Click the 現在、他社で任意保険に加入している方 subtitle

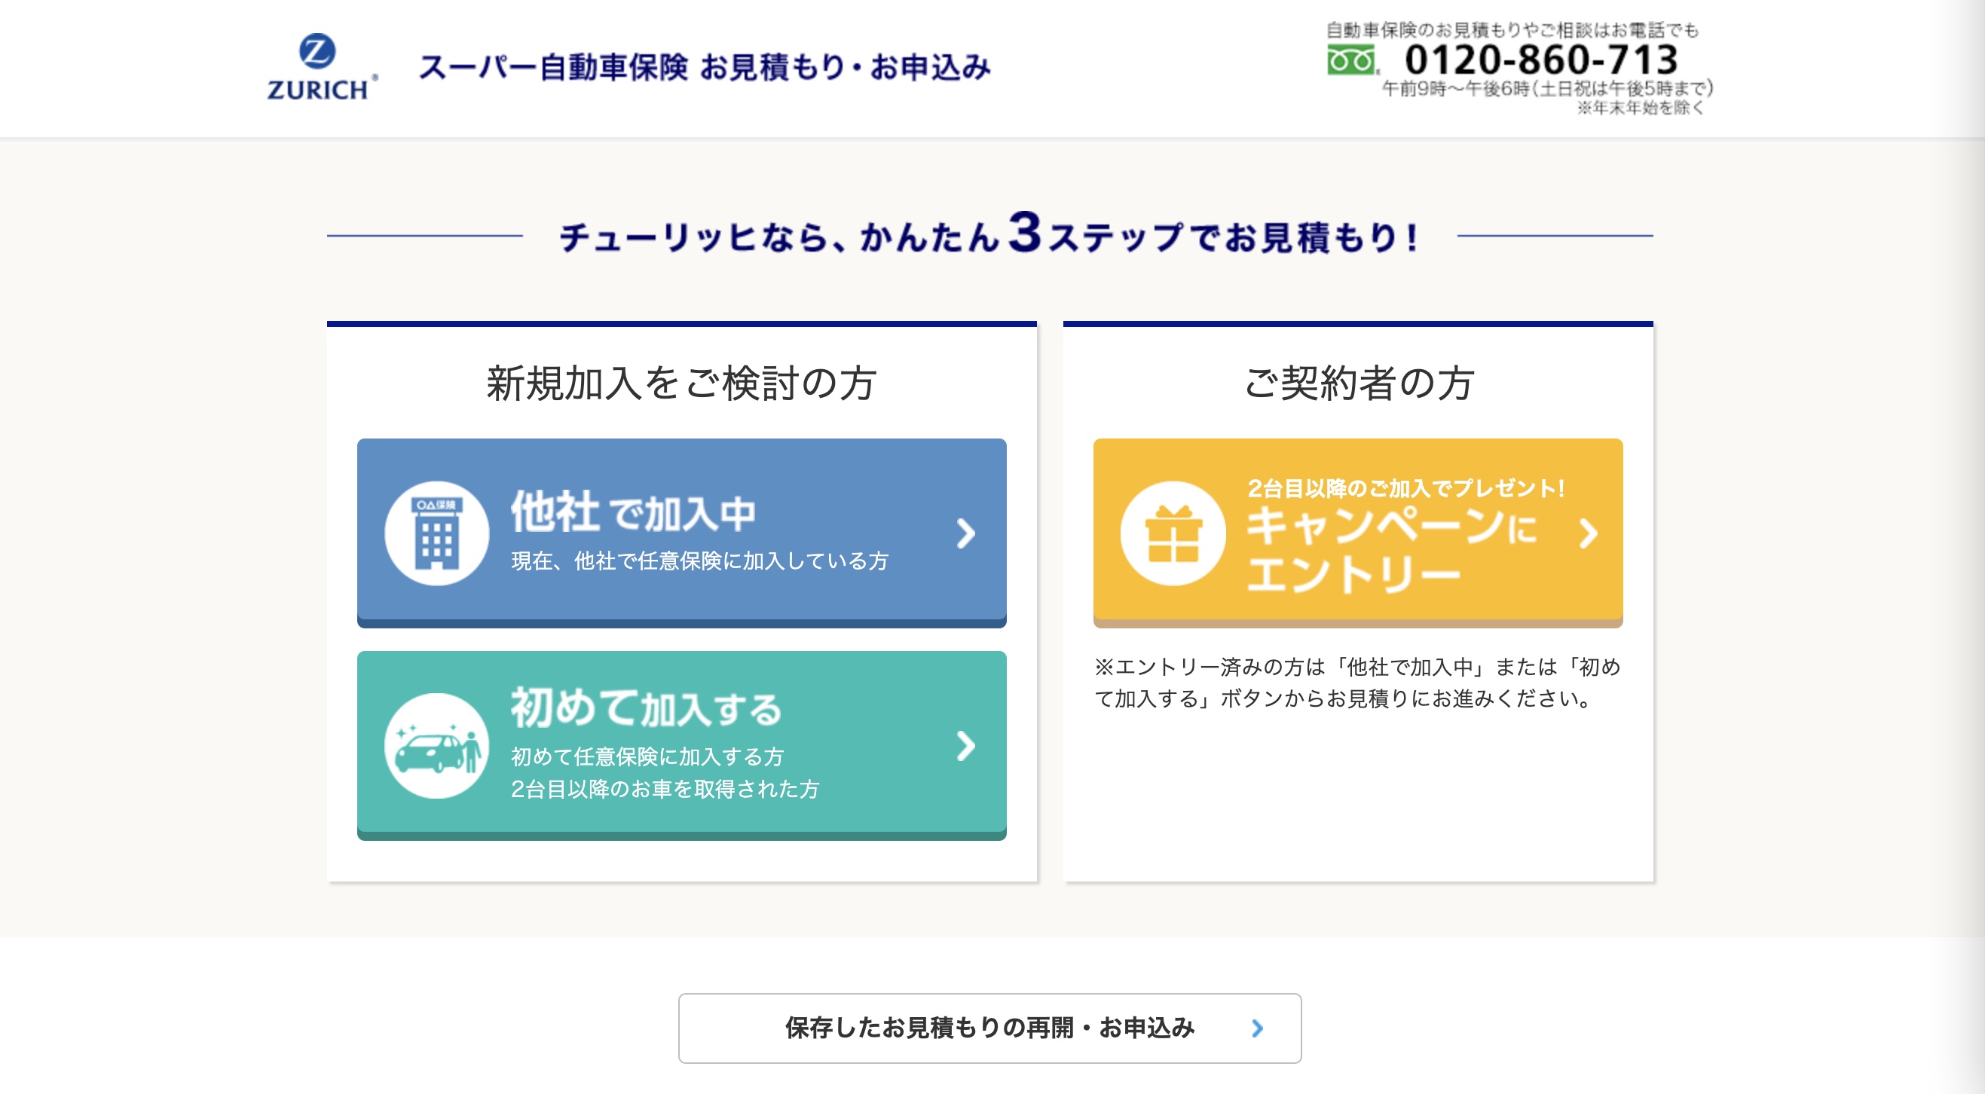[699, 561]
